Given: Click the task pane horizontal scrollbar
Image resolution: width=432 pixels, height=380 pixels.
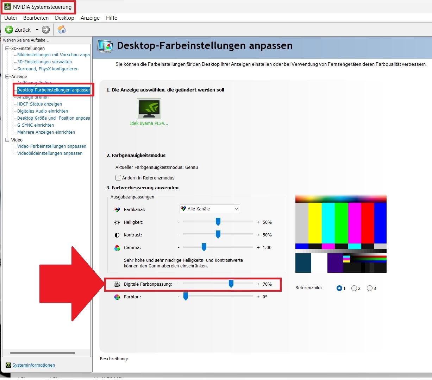Looking at the screenshot, I should (43, 353).
